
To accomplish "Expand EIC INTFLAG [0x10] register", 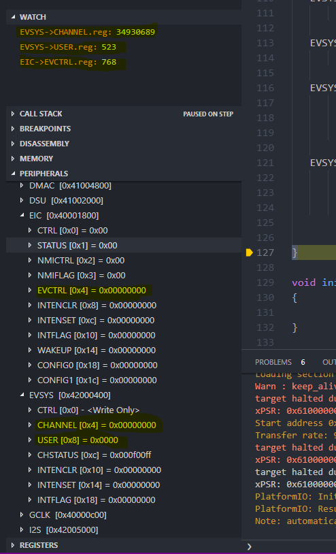I will (31, 336).
